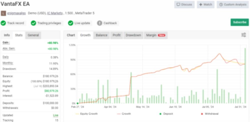Click the Track record green checkmark
Screen dimensions: 250x122
pos(3,23)
